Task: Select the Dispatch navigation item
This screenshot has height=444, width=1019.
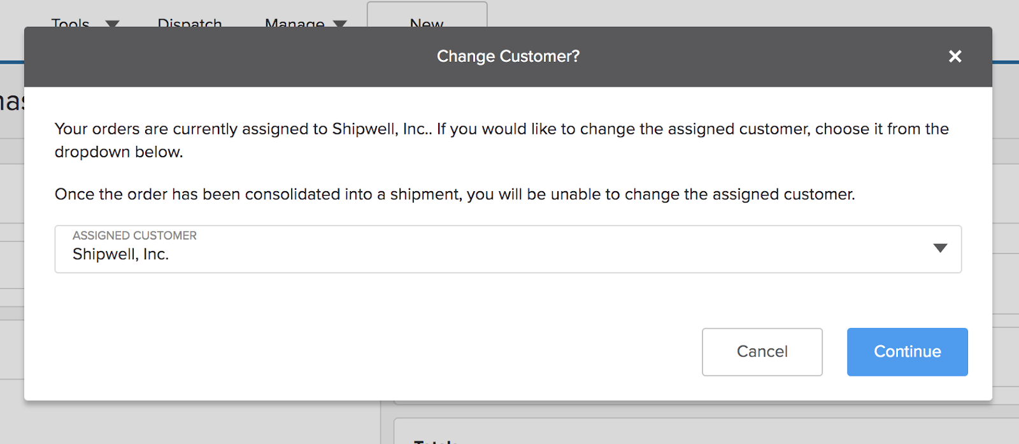Action: (x=190, y=23)
